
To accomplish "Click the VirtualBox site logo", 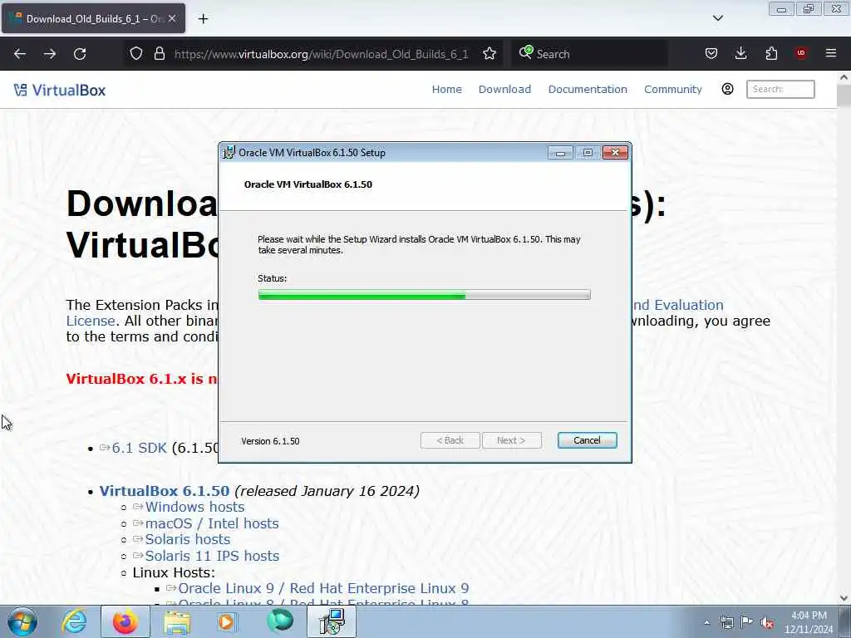I will coord(60,90).
